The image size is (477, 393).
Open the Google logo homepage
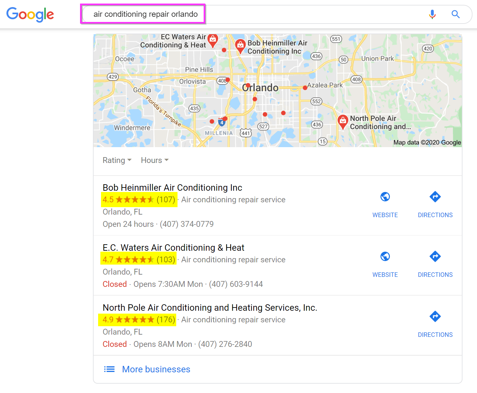click(30, 15)
